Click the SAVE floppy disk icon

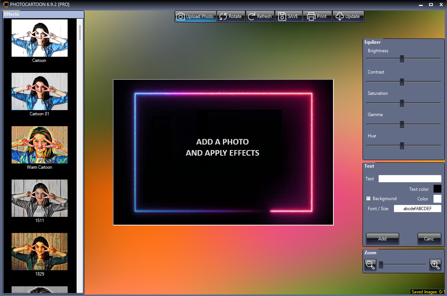pos(282,16)
